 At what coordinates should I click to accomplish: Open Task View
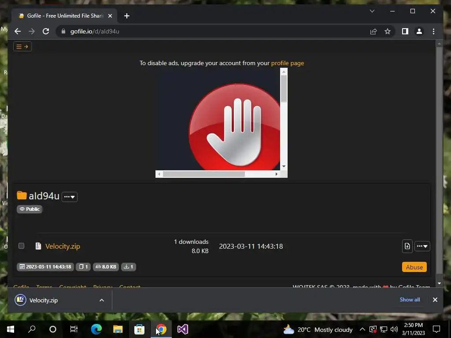pos(74,329)
